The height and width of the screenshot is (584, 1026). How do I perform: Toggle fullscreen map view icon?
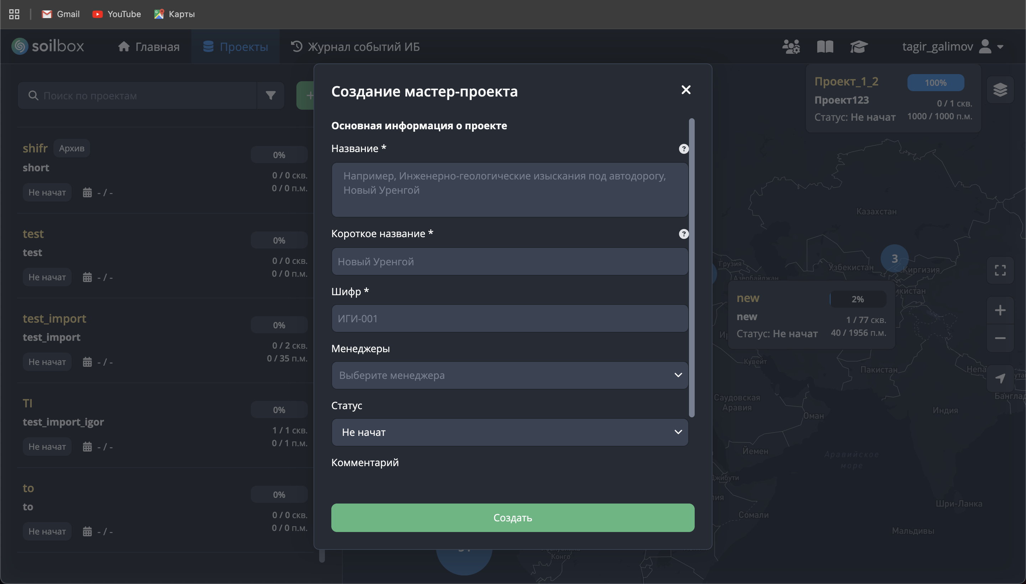point(1000,270)
